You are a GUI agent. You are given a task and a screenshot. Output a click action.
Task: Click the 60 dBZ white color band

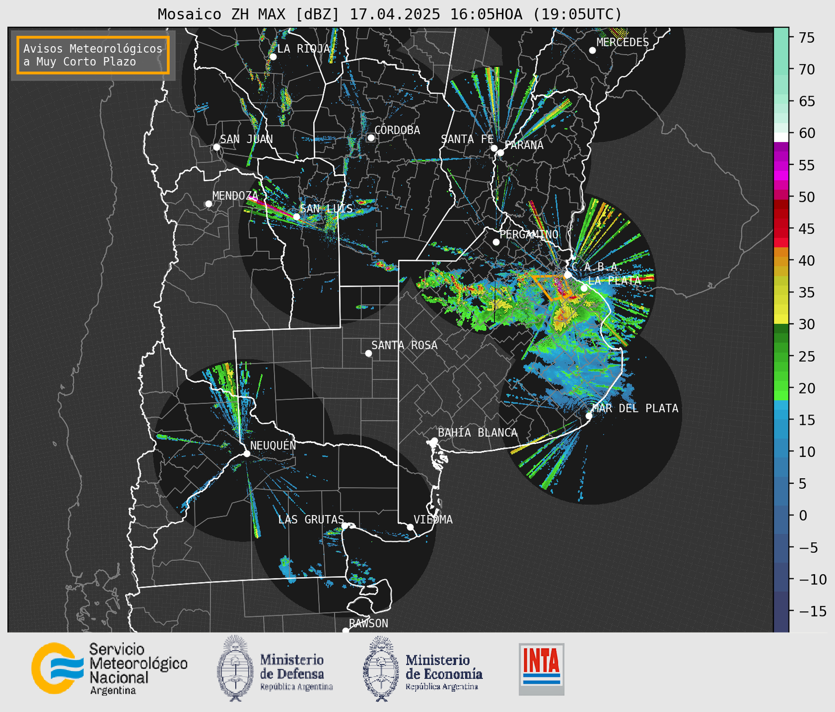(x=781, y=137)
